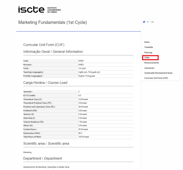Click the Autonomous Work value 95.0
183x170 pixels.
point(80,133)
